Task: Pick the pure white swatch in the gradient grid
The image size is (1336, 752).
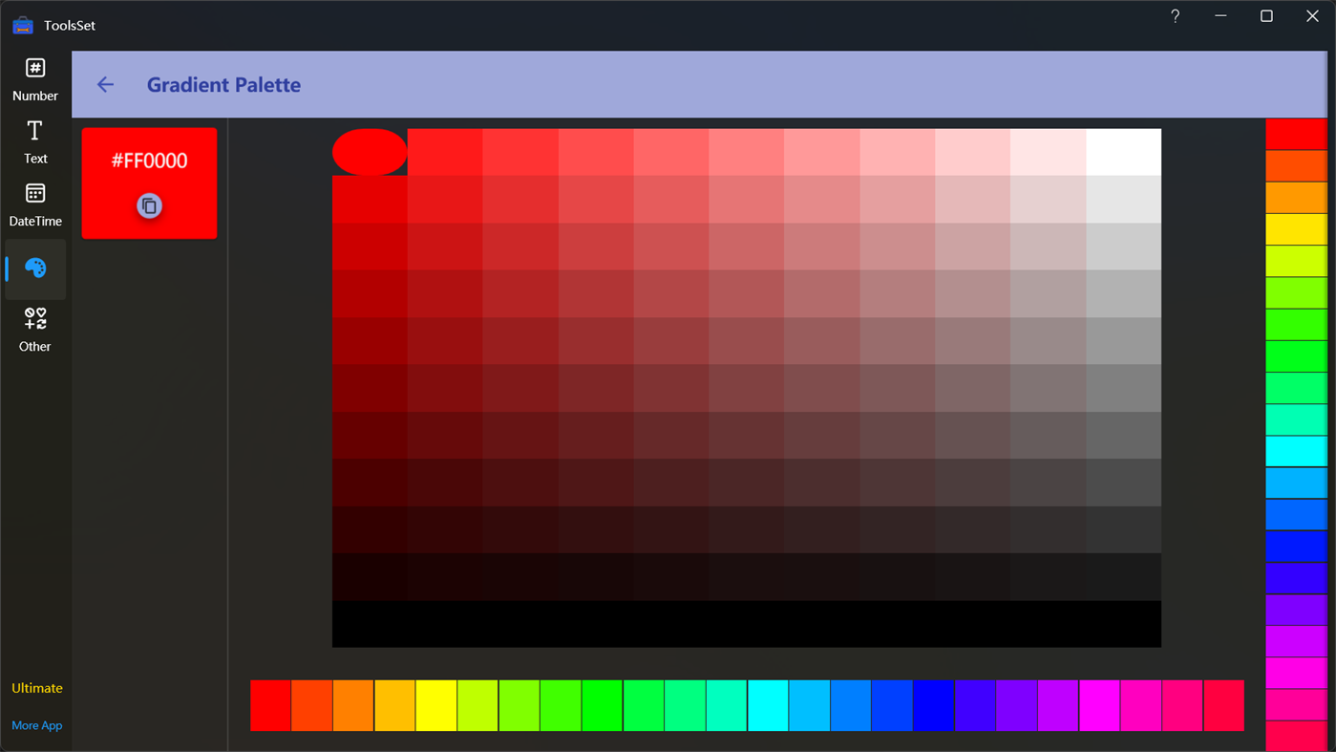Action: [1124, 152]
